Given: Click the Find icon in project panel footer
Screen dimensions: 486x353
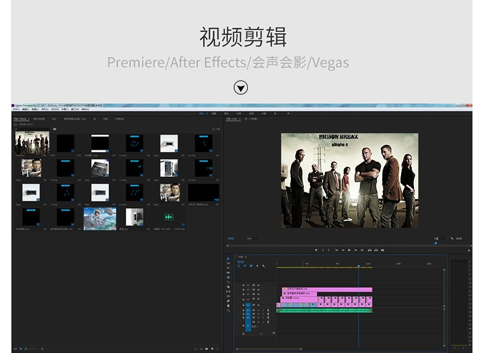Looking at the screenshot, I should pyautogui.click(x=201, y=349).
